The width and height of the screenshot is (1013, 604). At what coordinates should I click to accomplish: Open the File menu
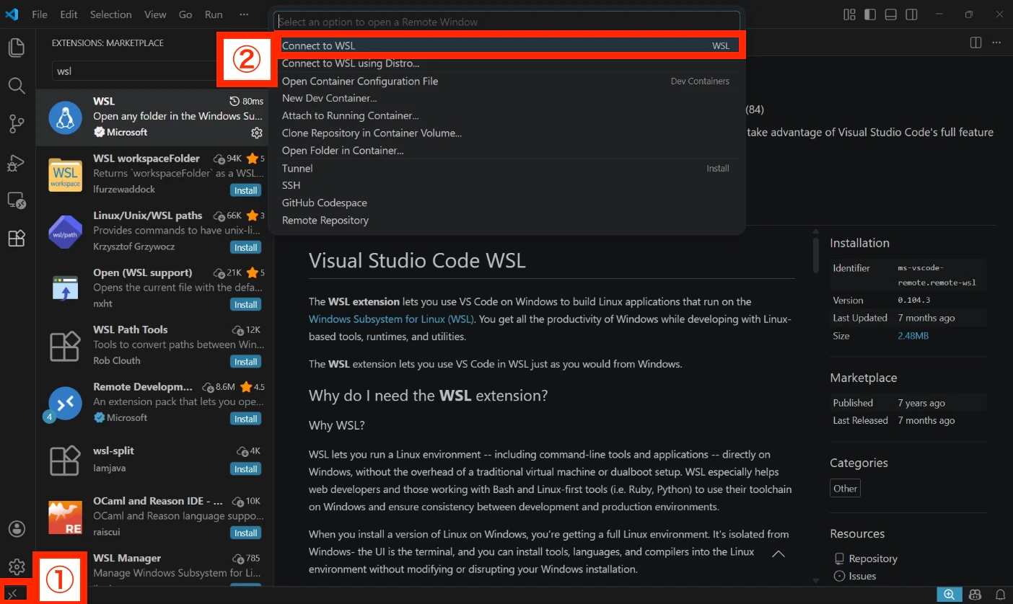pos(40,14)
